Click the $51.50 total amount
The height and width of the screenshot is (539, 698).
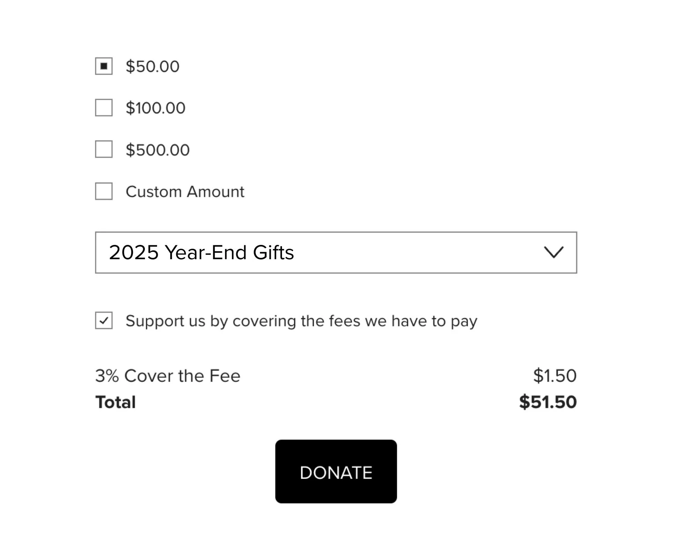(x=548, y=402)
